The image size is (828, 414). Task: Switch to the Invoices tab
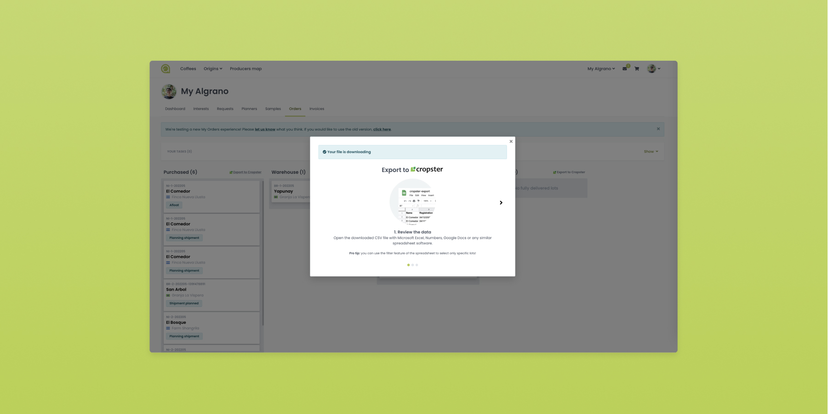(x=317, y=109)
